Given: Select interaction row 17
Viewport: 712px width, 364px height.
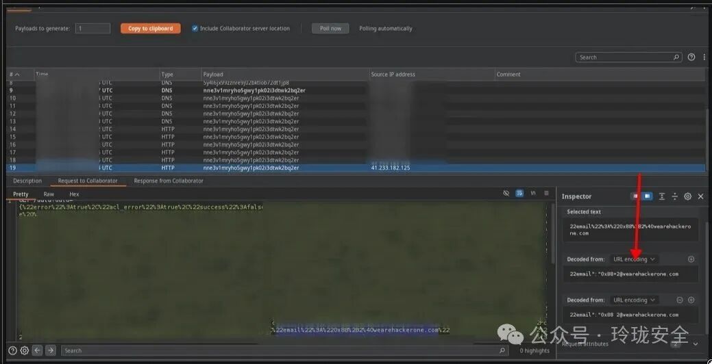Looking at the screenshot, I should (356, 153).
